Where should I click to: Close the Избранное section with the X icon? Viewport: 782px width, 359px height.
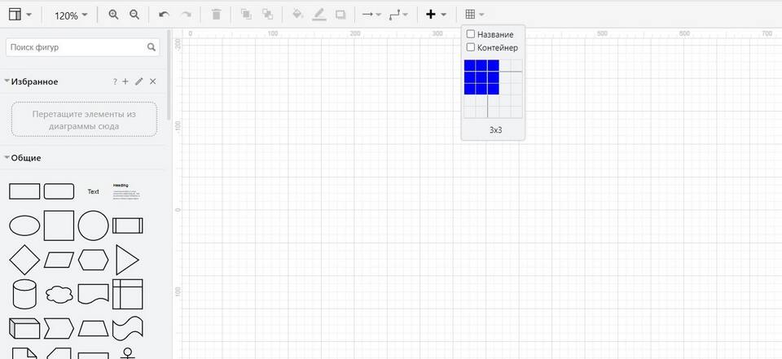(152, 81)
